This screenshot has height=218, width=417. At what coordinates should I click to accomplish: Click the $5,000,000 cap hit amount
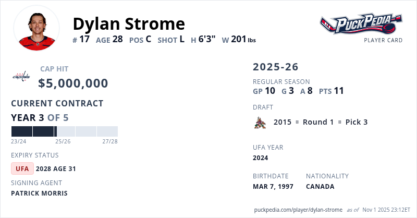point(73,83)
